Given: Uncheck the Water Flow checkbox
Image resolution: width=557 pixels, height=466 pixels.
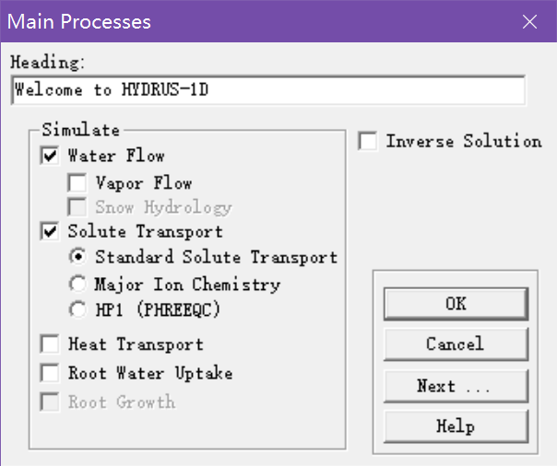Looking at the screenshot, I should point(50,157).
